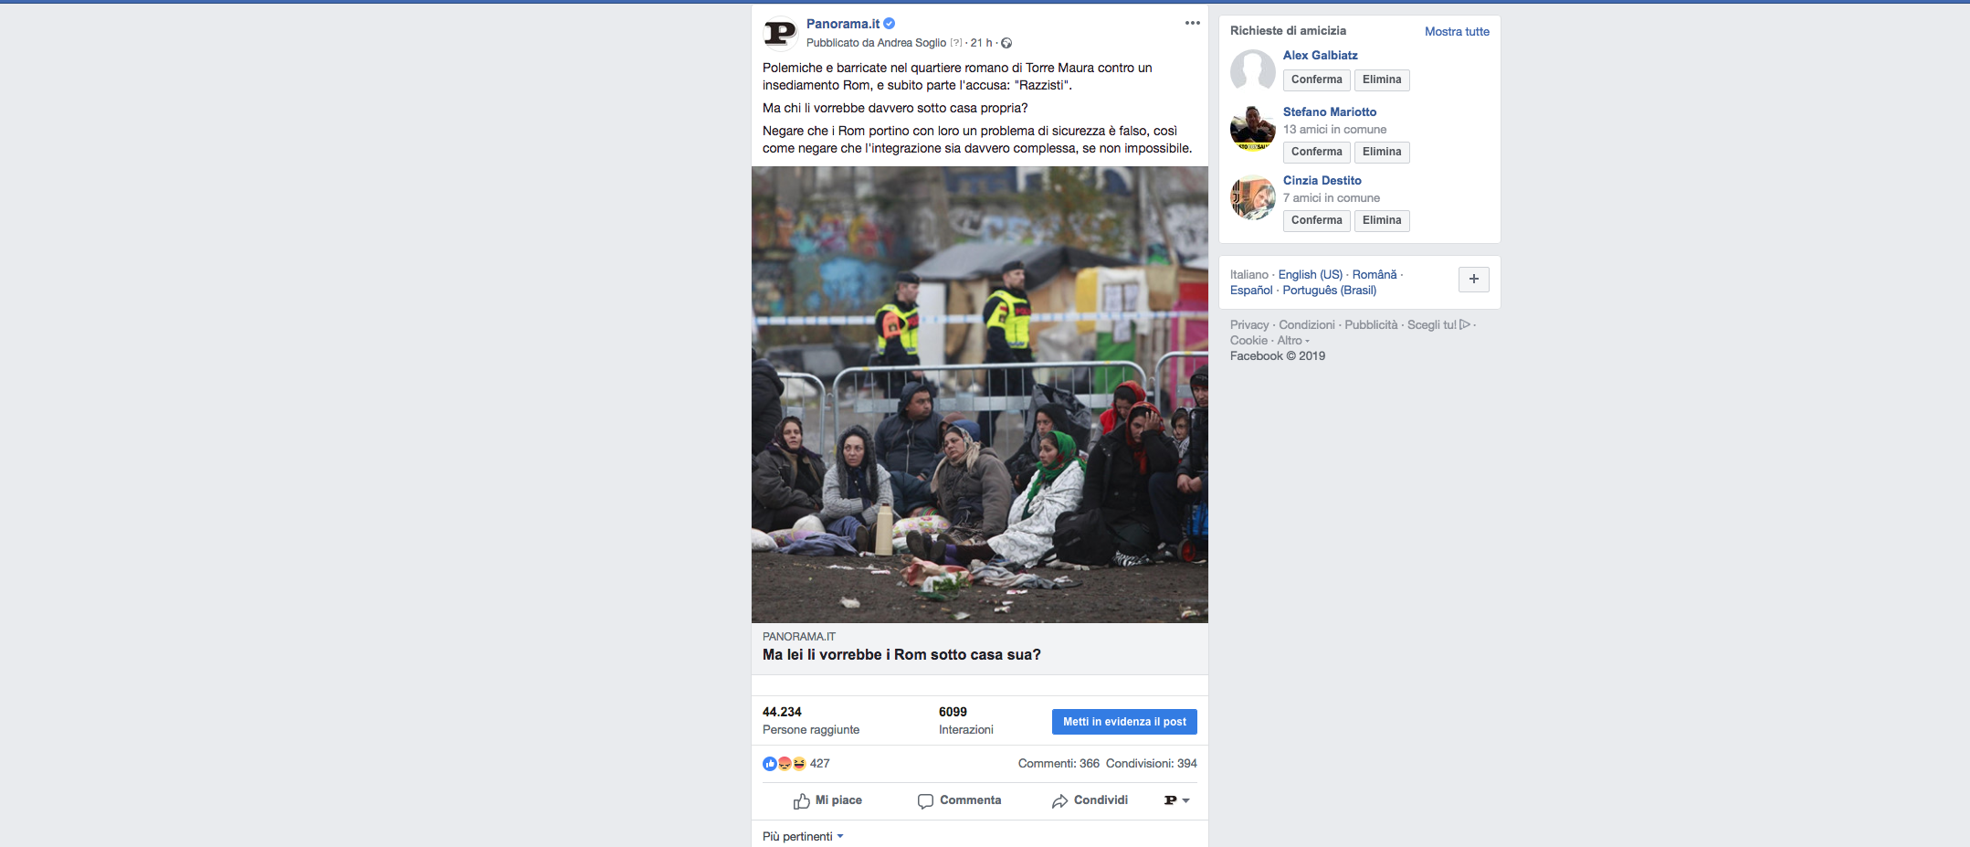Screen dimensions: 1970x847
Task: Click Metti in evidenza il post button
Action: point(1124,722)
